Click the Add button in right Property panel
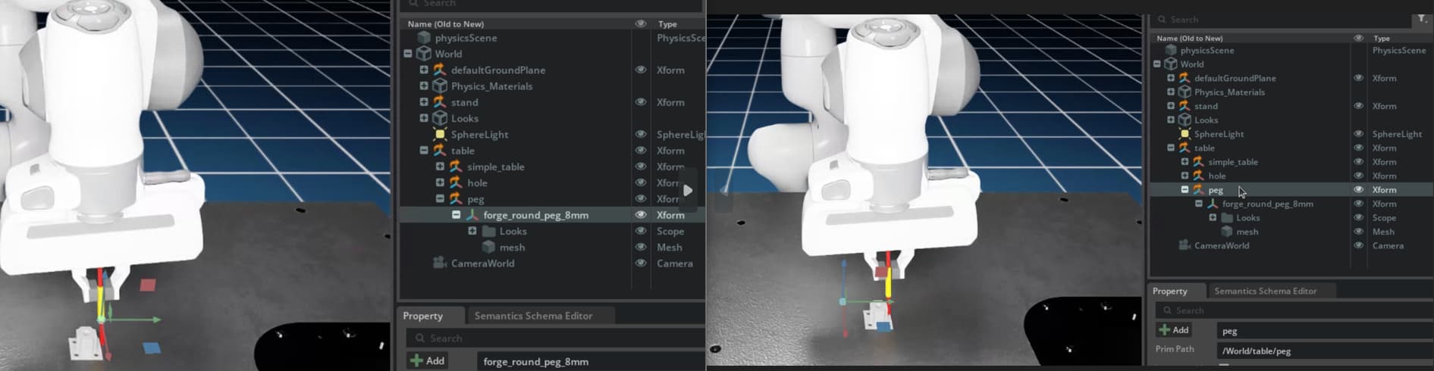The width and height of the screenshot is (1434, 371). pos(1174,330)
